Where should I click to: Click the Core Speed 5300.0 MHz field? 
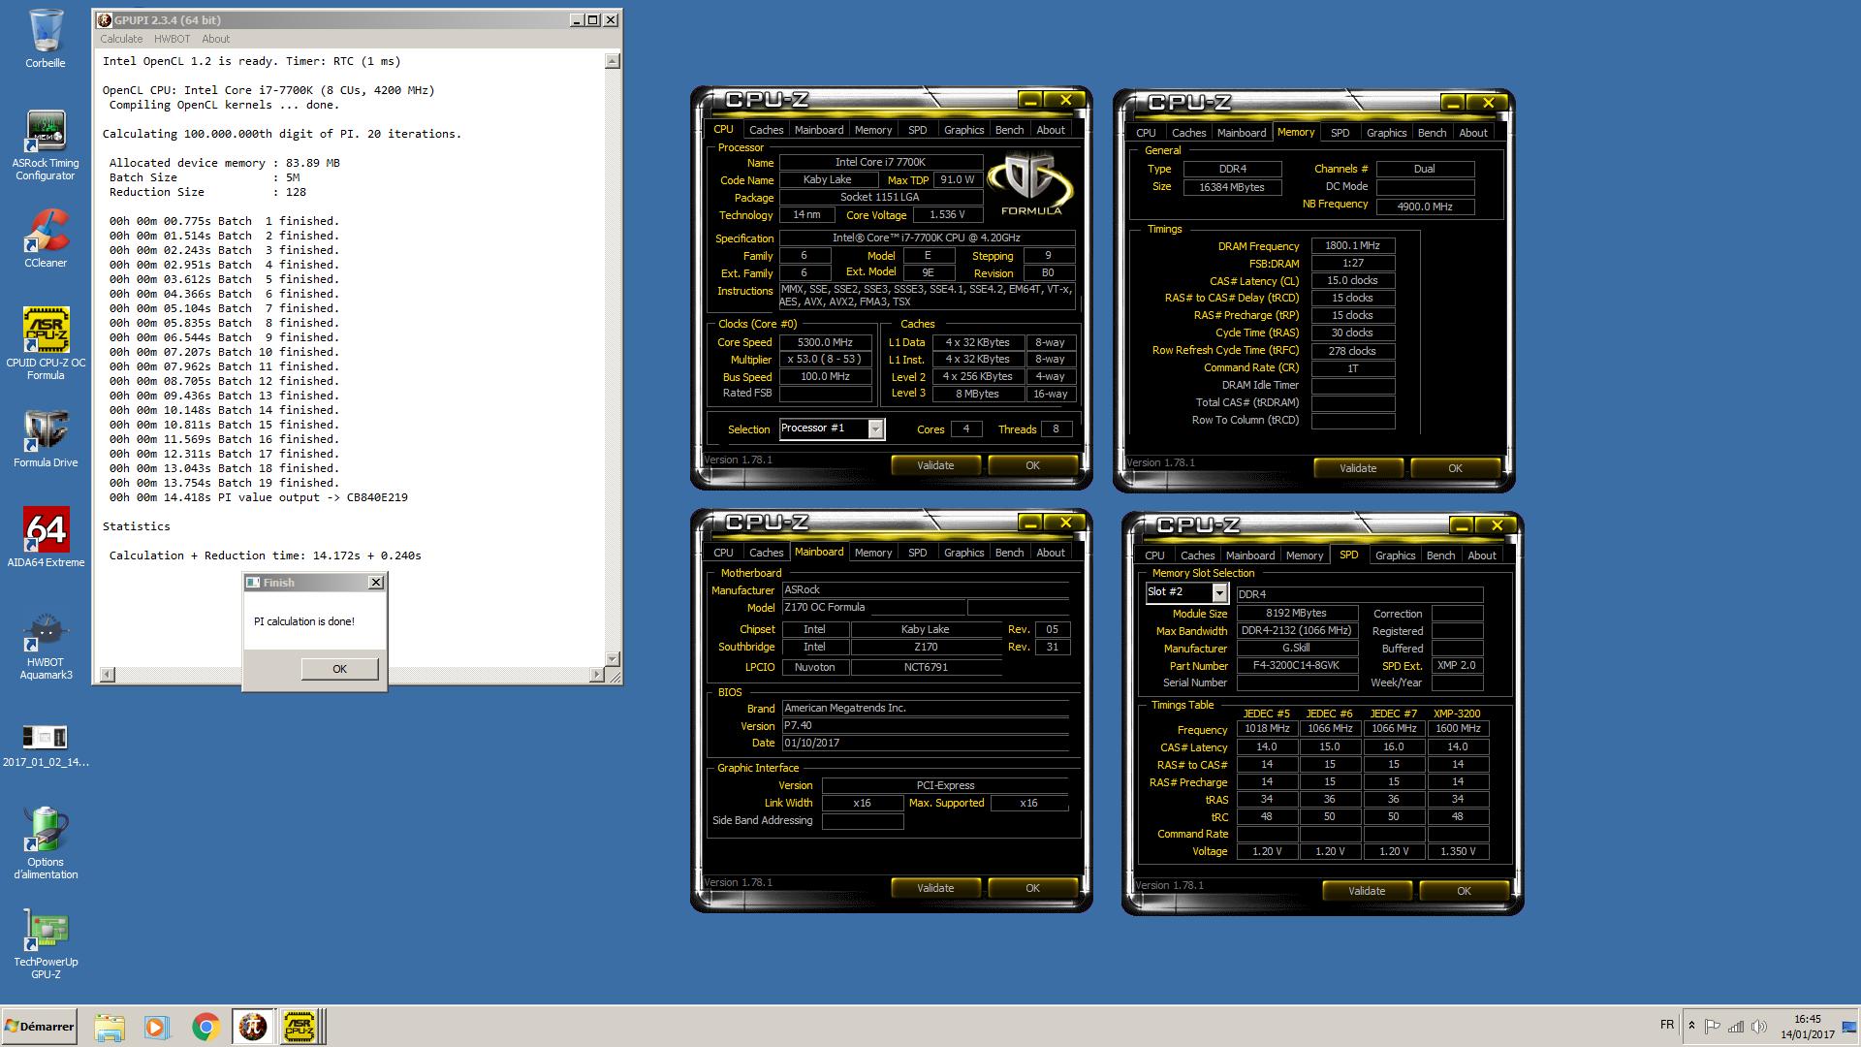pos(825,342)
